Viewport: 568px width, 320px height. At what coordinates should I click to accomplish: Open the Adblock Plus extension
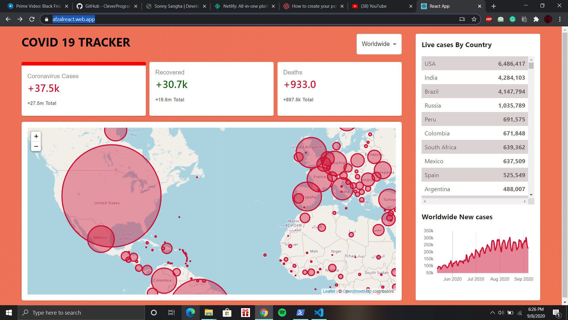click(489, 19)
